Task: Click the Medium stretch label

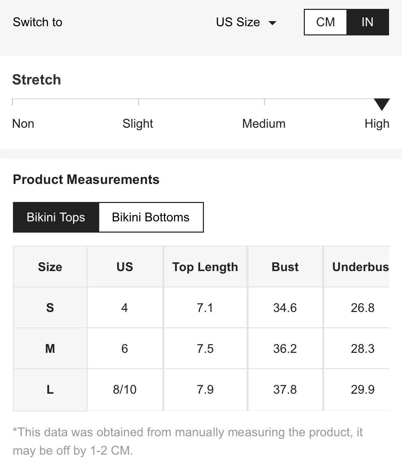Action: [x=264, y=124]
